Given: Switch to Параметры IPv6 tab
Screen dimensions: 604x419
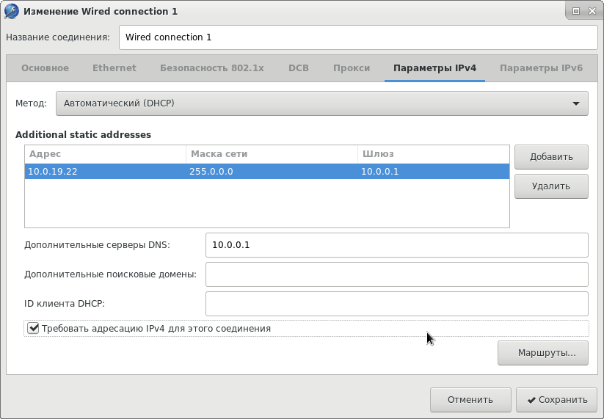Looking at the screenshot, I should click(x=541, y=68).
